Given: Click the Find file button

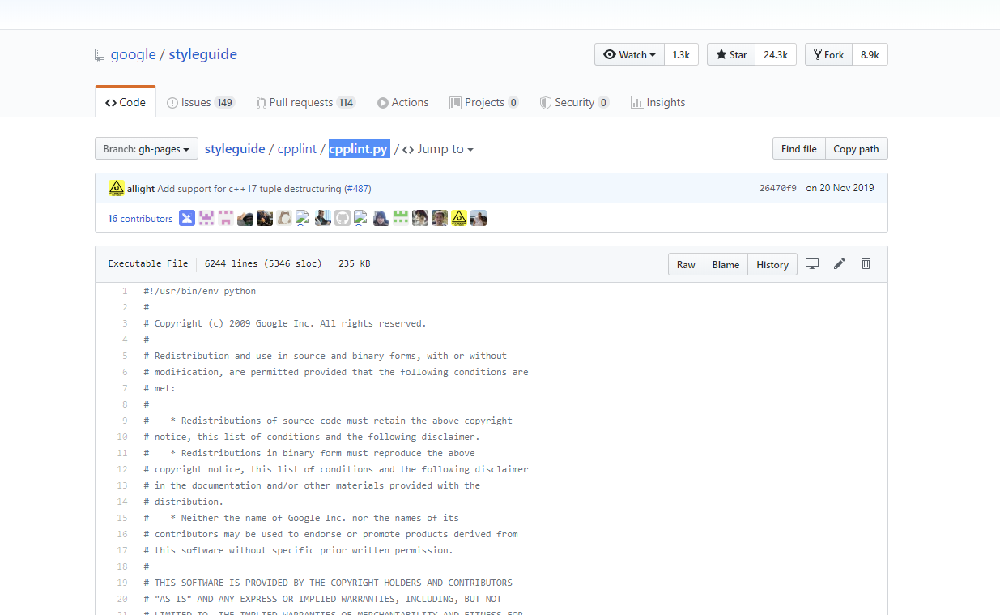Looking at the screenshot, I should pyautogui.click(x=798, y=149).
